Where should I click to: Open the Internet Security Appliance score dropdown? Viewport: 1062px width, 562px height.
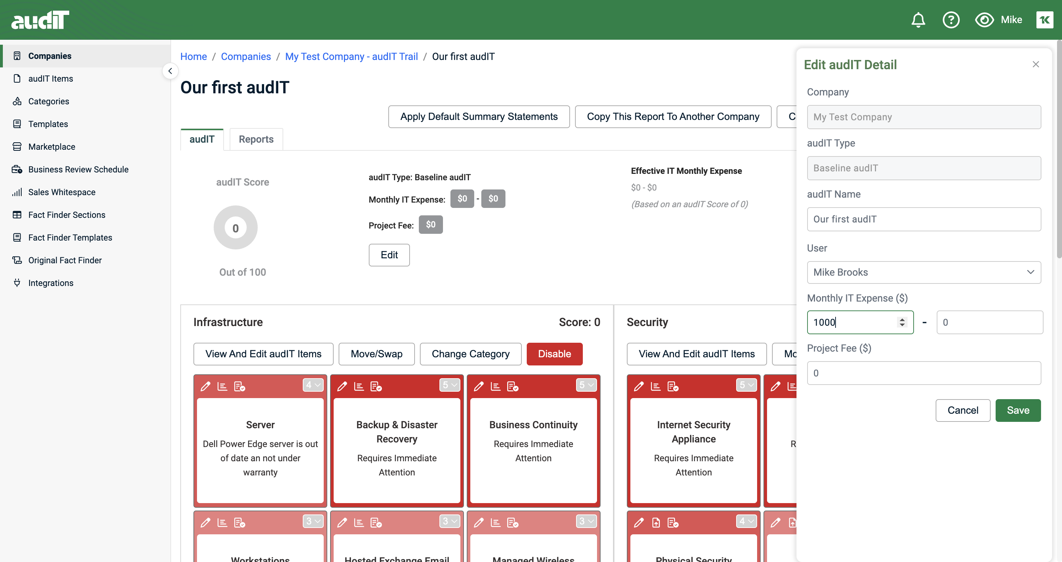(x=746, y=385)
